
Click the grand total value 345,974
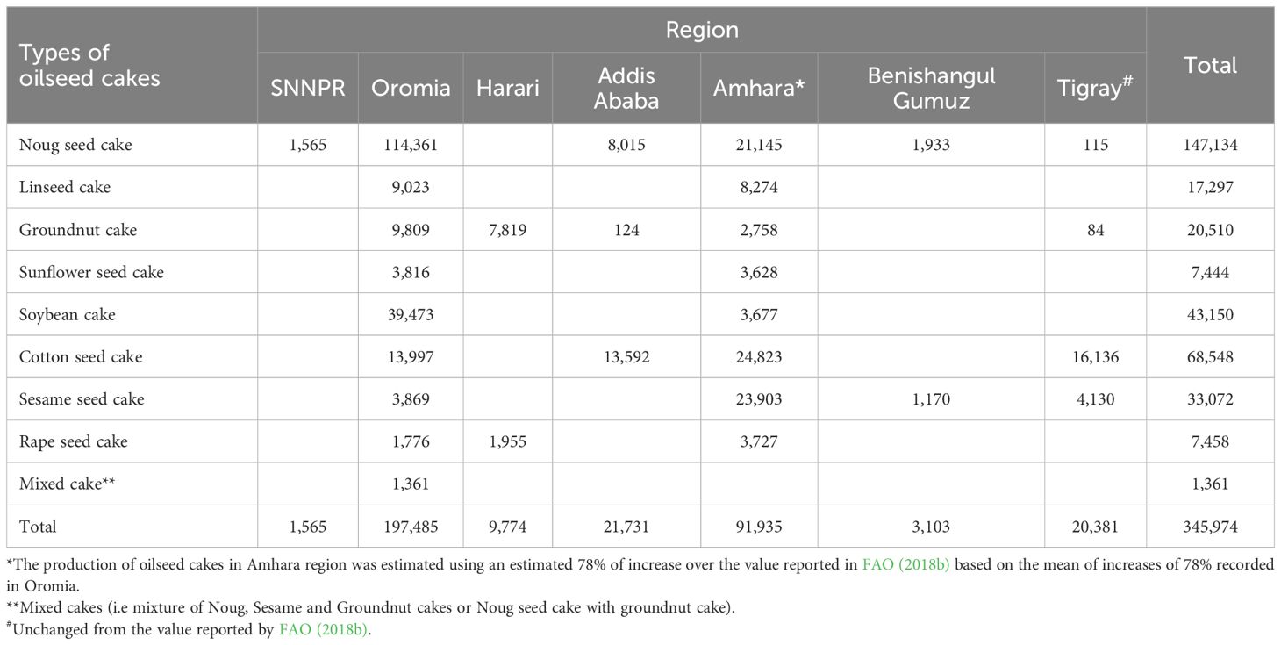point(1210,527)
